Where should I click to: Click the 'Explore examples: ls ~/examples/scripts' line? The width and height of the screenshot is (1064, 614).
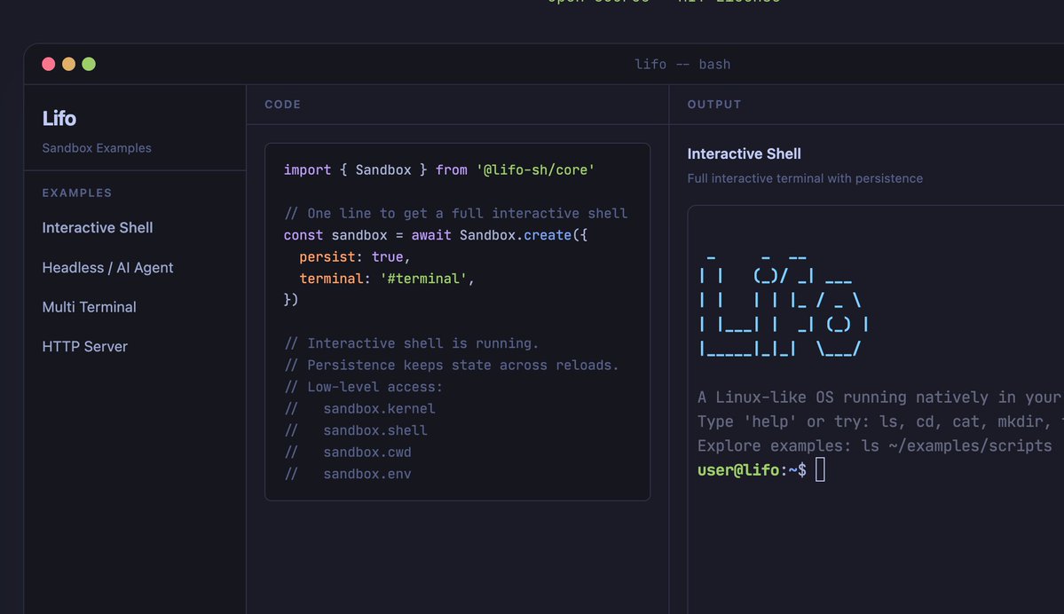[x=875, y=446]
